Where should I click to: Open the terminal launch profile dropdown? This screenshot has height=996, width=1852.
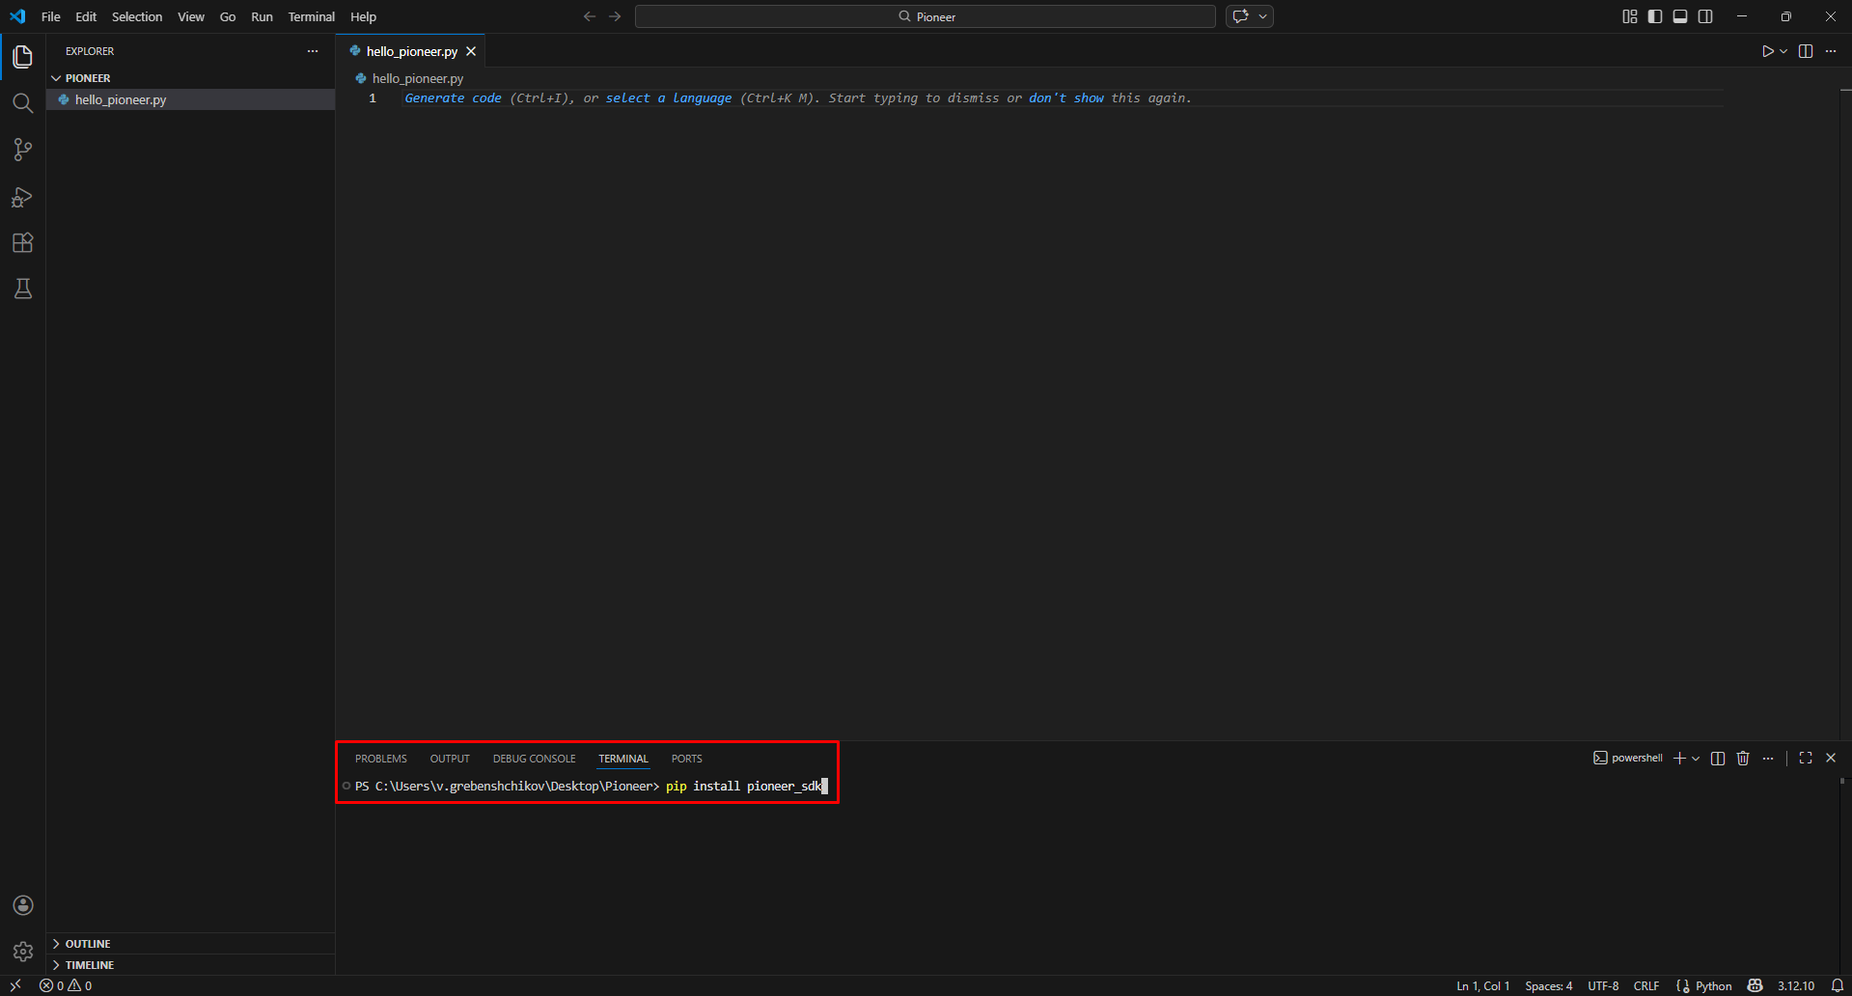click(x=1696, y=759)
